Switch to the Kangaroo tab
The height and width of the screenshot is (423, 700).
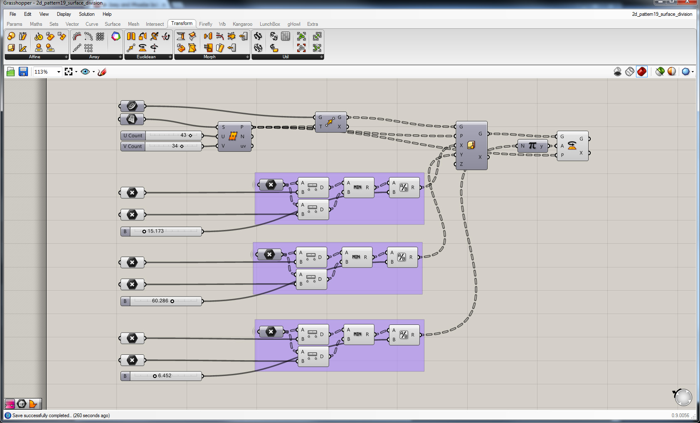click(242, 24)
